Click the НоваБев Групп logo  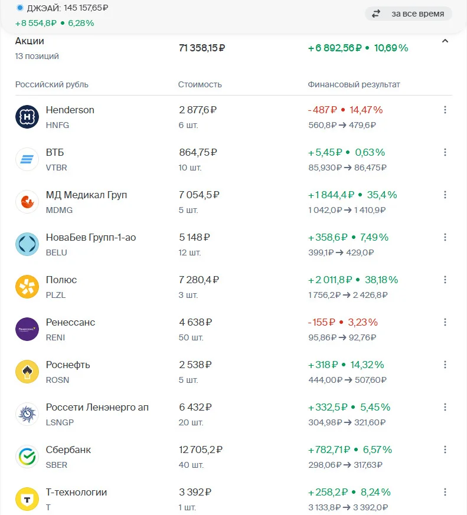27,244
